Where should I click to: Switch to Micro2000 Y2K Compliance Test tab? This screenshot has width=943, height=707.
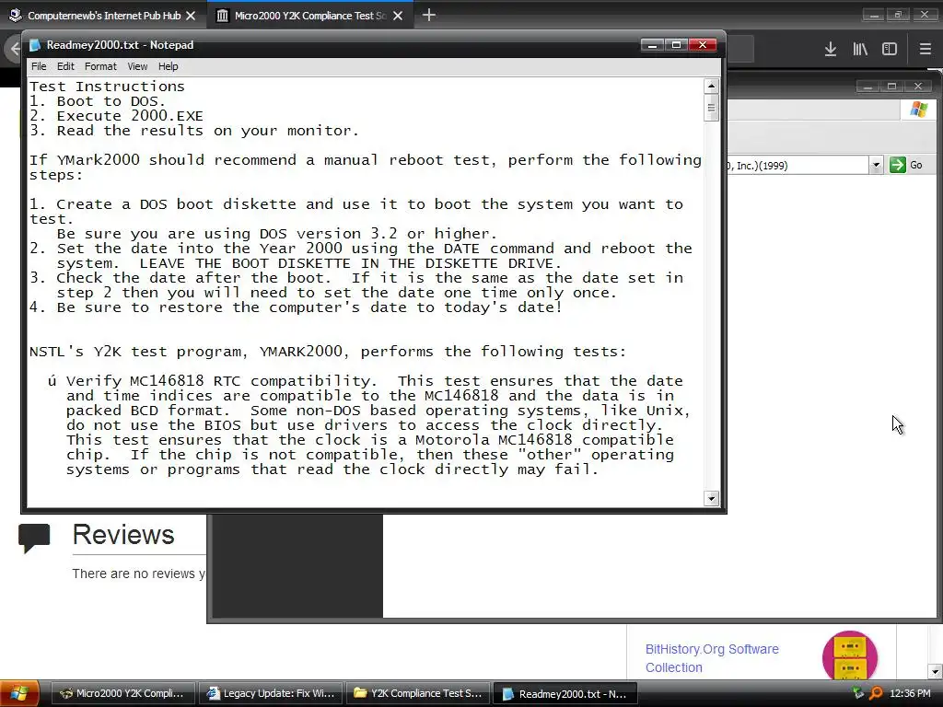pos(309,16)
